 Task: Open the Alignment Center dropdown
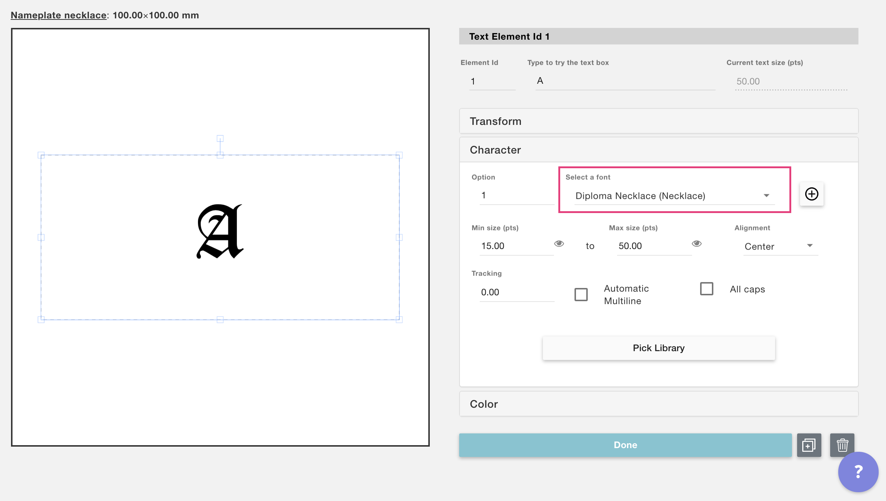point(779,246)
